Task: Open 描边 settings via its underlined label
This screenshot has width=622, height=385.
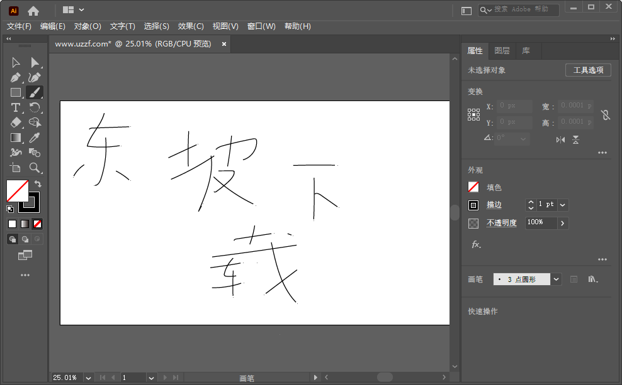Action: pos(494,205)
